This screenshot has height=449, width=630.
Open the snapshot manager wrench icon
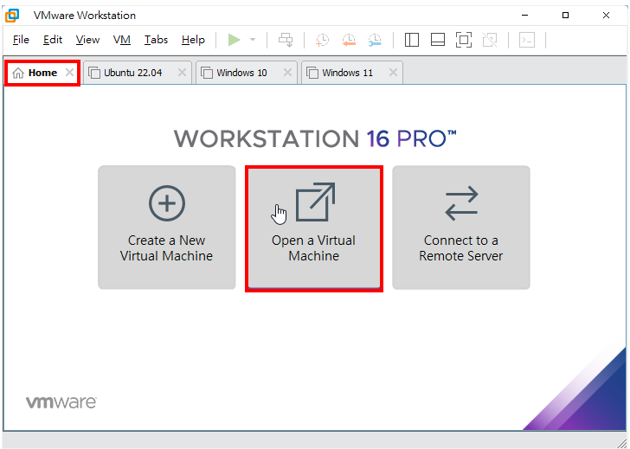point(375,40)
